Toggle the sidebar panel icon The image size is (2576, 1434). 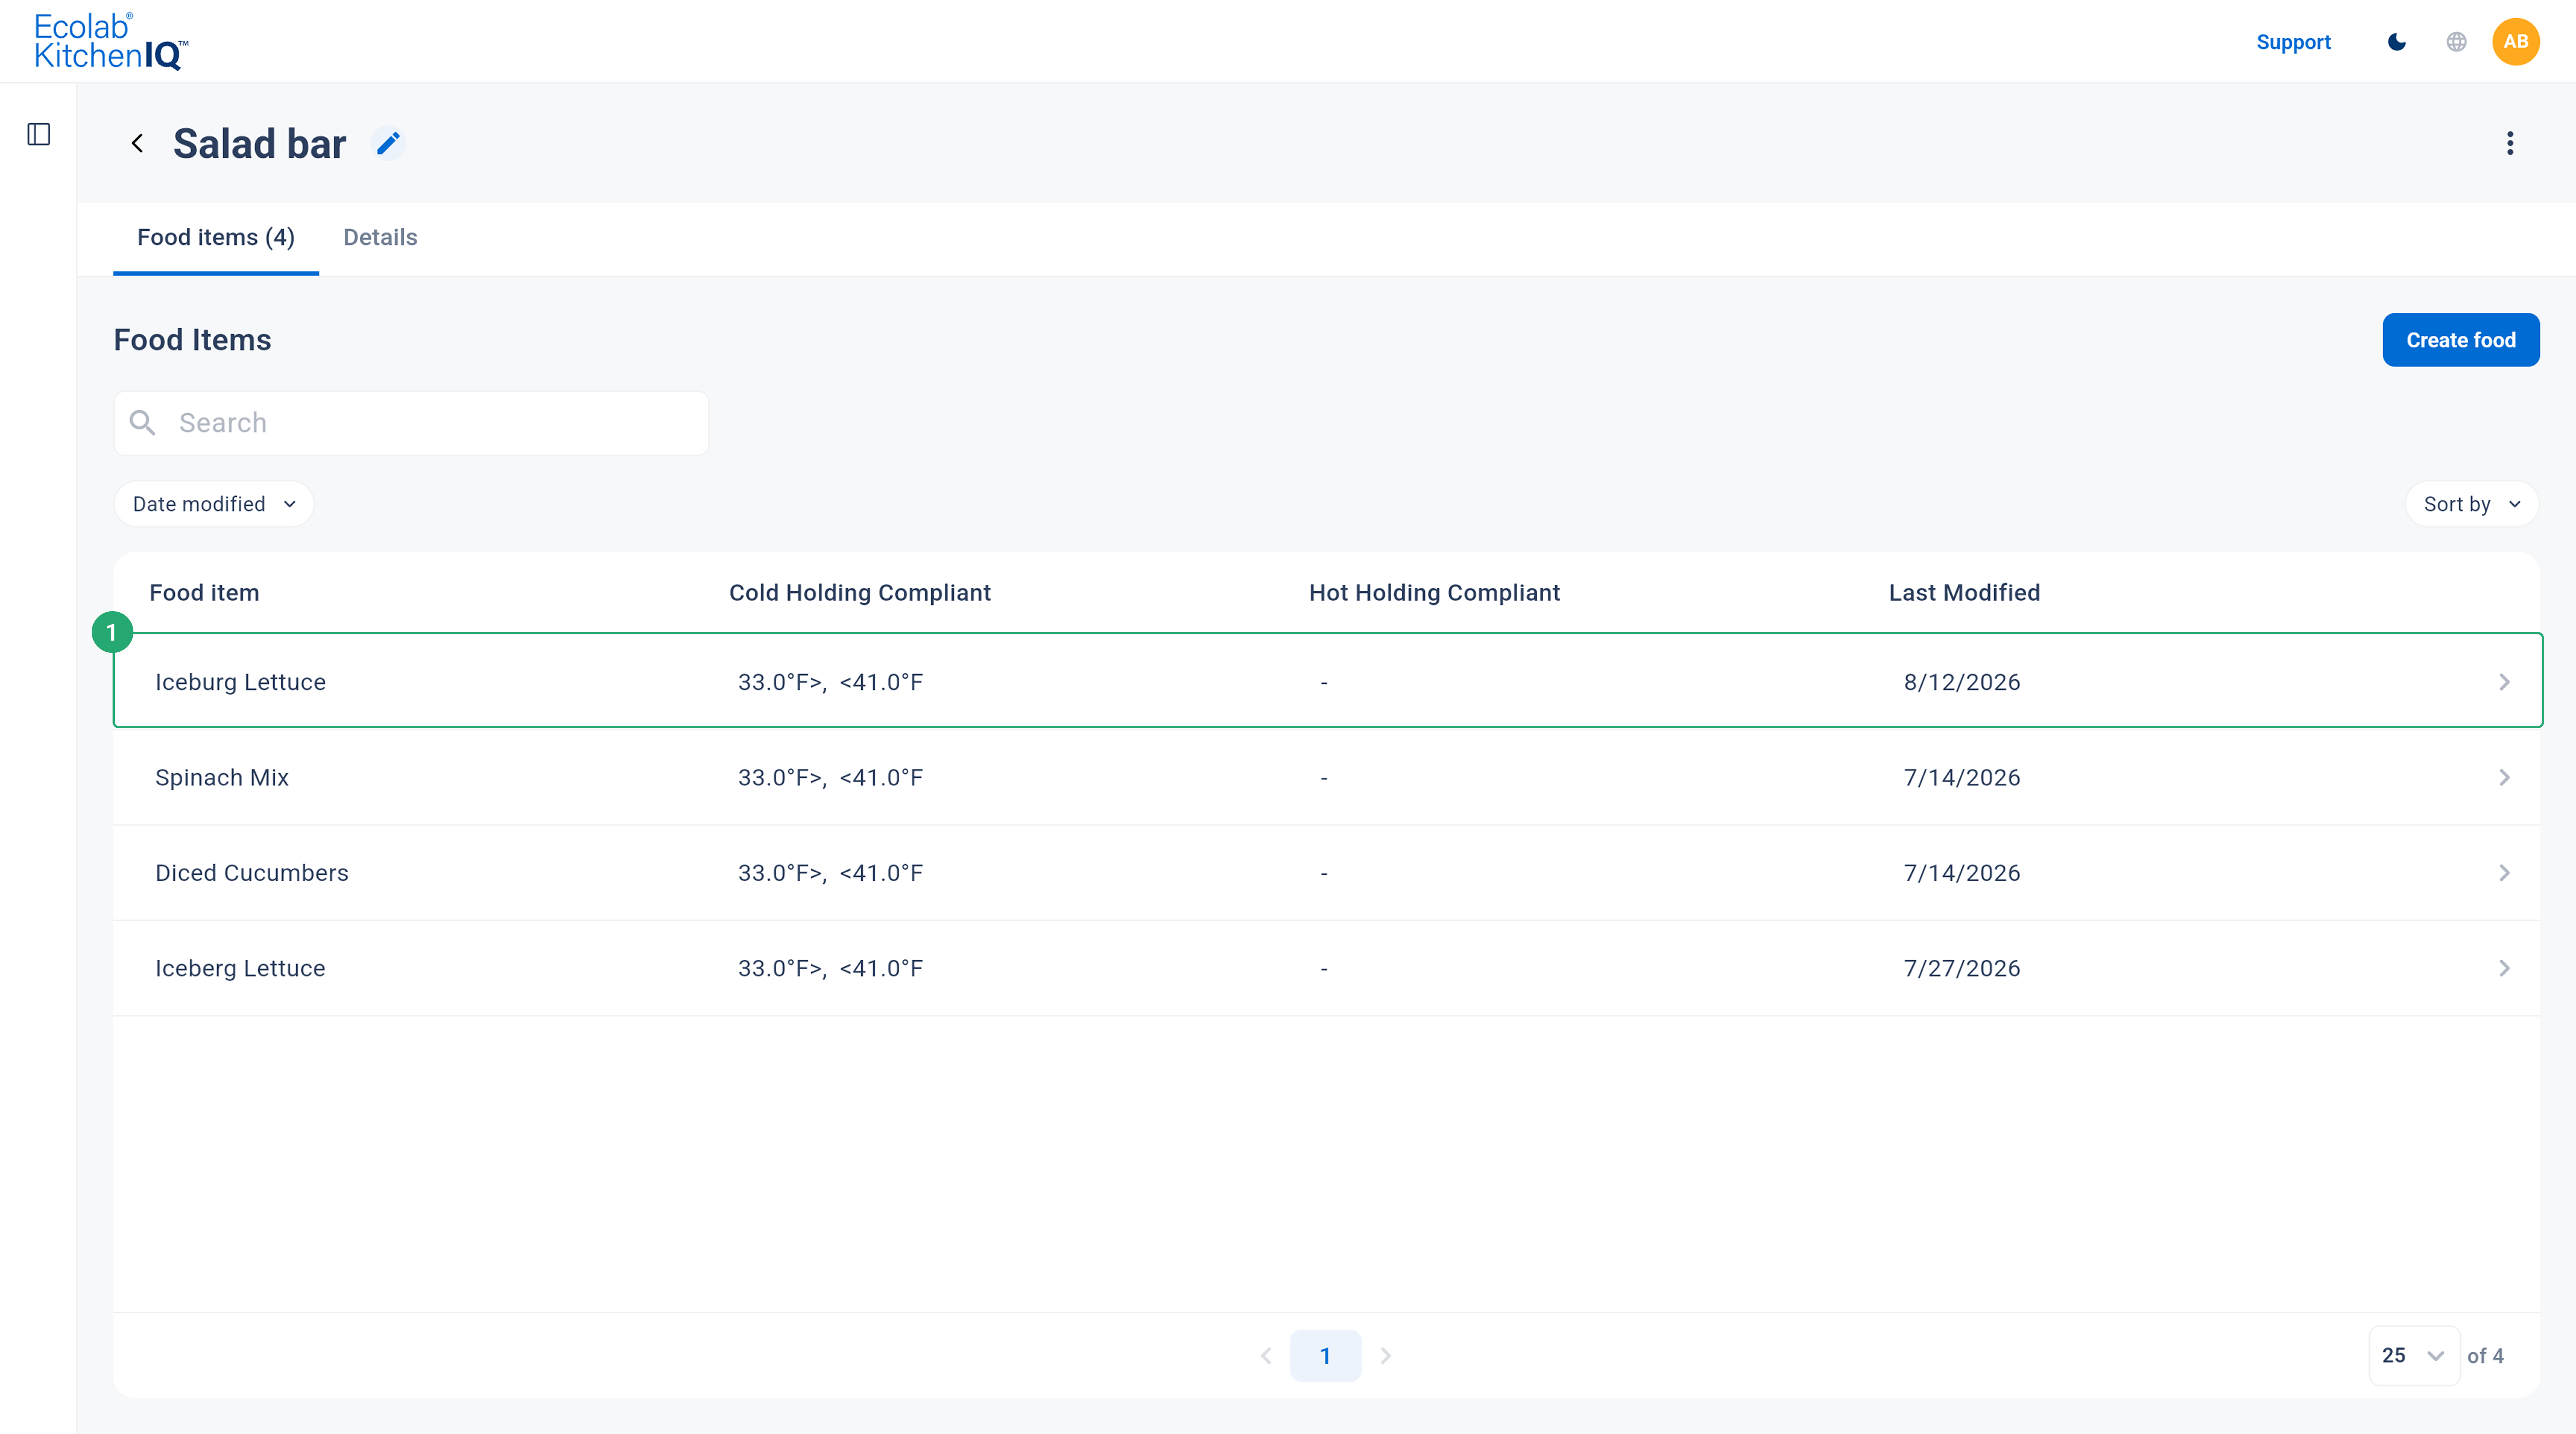[39, 134]
